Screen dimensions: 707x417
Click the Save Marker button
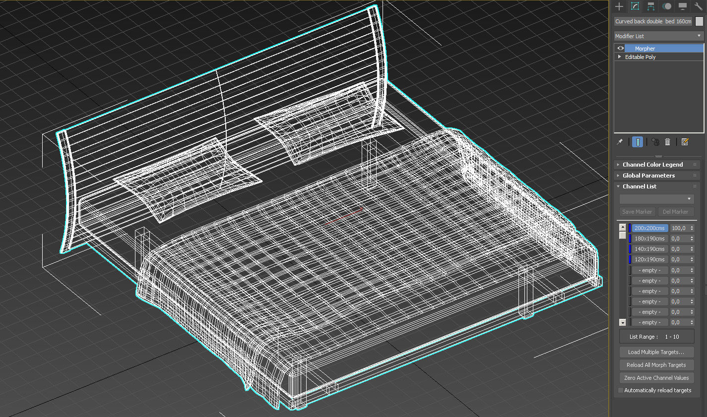(637, 212)
